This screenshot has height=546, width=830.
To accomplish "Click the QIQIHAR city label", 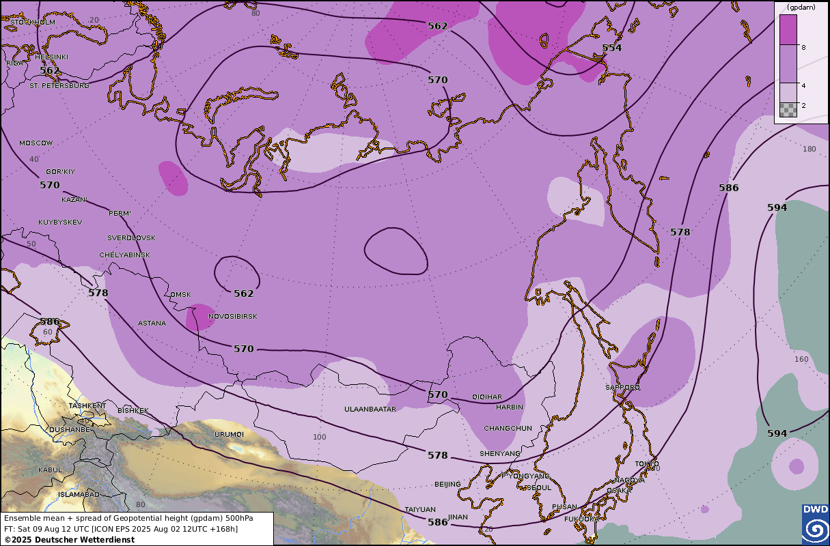I will tap(487, 397).
